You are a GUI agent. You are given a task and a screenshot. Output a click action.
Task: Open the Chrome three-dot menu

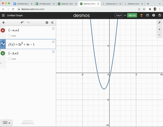tap(160, 9)
